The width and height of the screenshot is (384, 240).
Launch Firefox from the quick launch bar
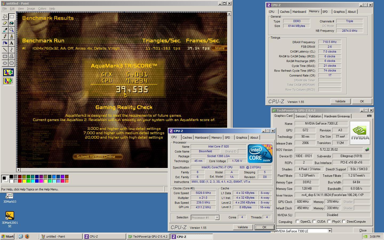pyautogui.click(x=27, y=236)
